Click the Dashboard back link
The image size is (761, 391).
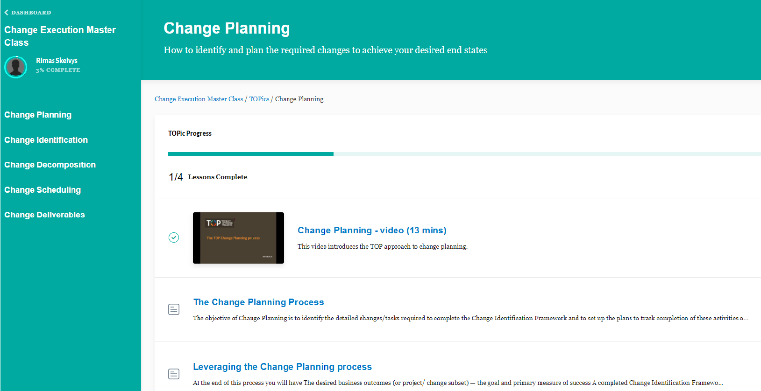(x=31, y=13)
